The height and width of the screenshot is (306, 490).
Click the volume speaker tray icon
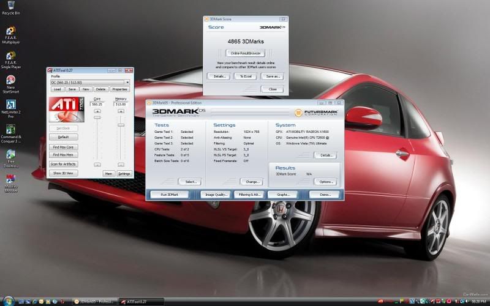(467, 301)
